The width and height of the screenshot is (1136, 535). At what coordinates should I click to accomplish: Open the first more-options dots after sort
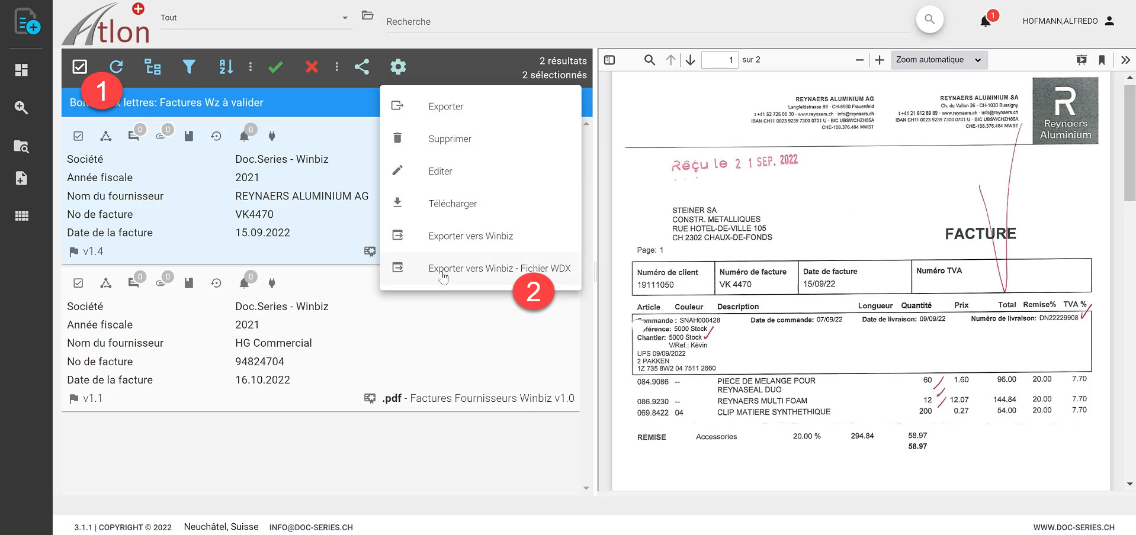pos(251,67)
